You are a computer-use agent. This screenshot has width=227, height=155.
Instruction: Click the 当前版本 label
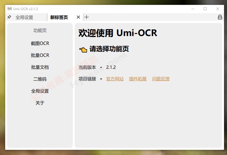point(87,67)
